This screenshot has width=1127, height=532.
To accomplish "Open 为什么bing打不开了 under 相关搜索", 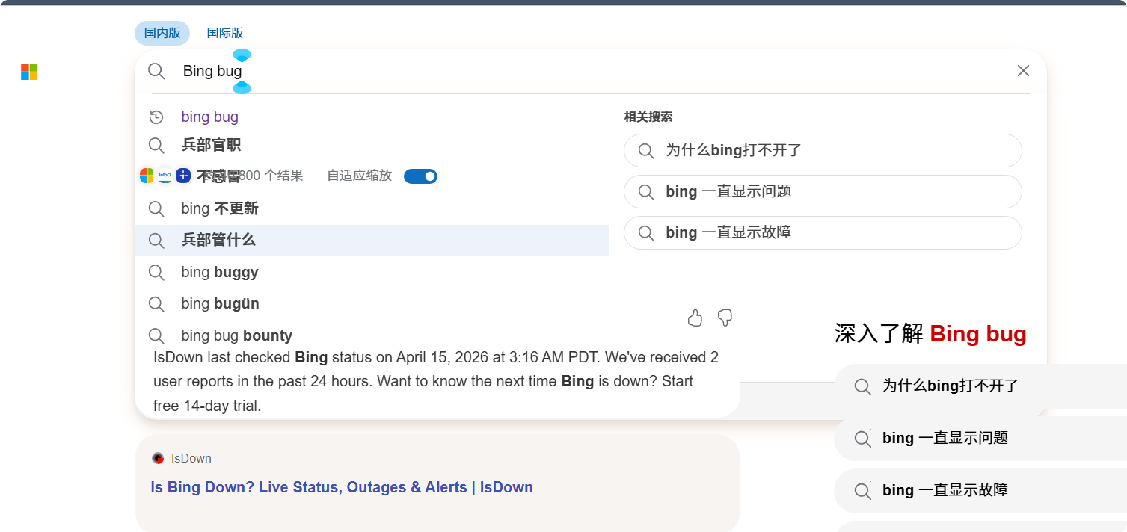I will [823, 150].
